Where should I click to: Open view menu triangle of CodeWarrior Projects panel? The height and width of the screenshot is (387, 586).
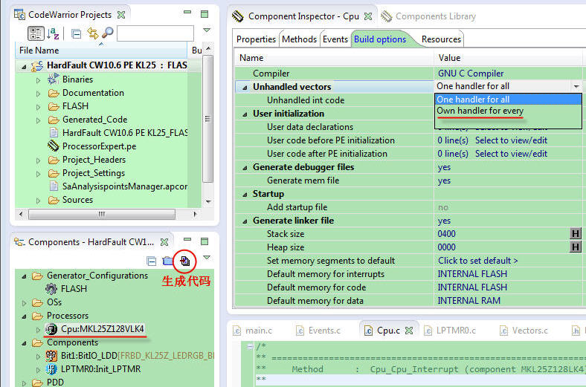(207, 30)
